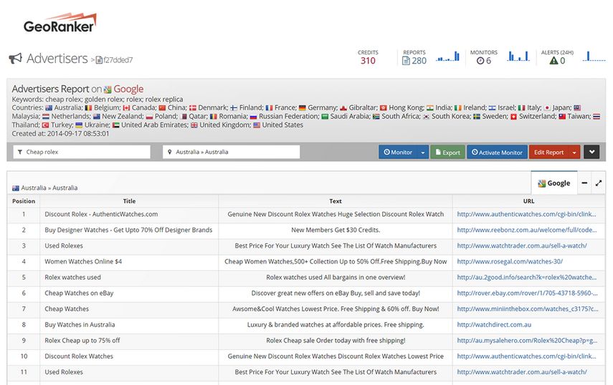
Task: Click the Google link in report title
Action: [128, 89]
